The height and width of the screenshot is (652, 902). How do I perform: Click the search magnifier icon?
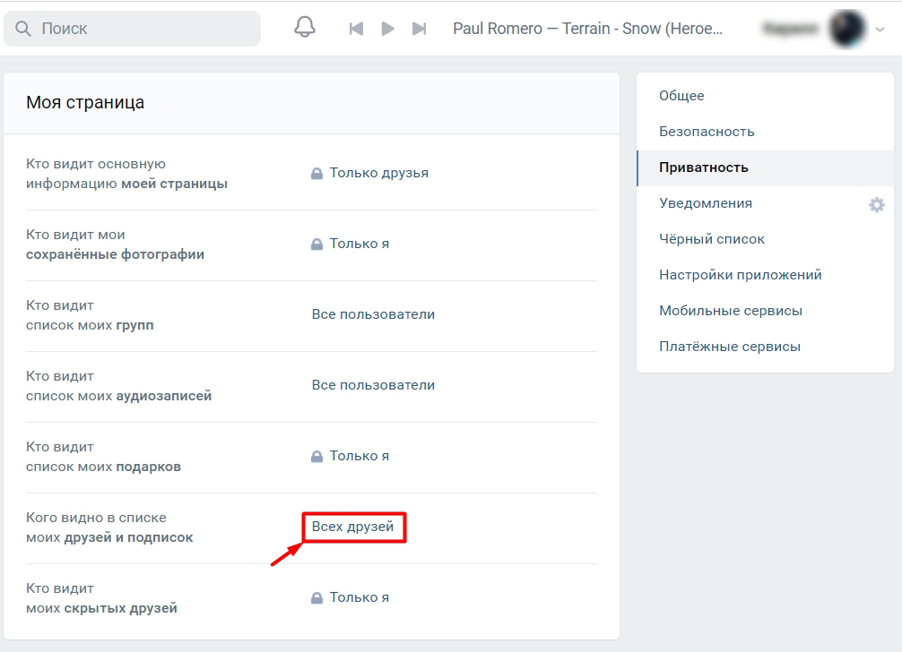[x=23, y=28]
